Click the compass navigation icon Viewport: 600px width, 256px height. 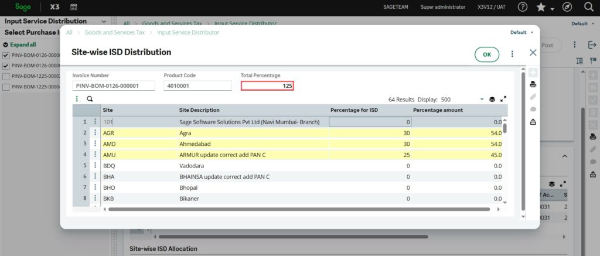click(x=567, y=7)
